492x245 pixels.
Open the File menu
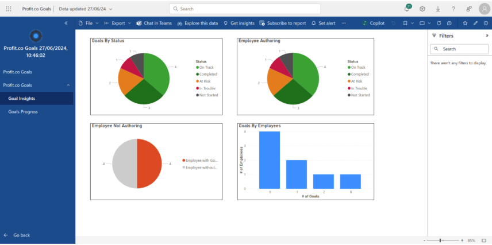(x=89, y=23)
